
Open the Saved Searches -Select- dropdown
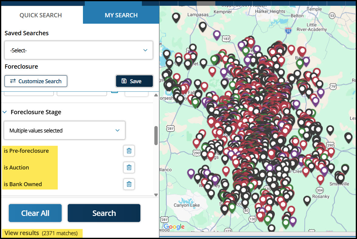click(79, 50)
